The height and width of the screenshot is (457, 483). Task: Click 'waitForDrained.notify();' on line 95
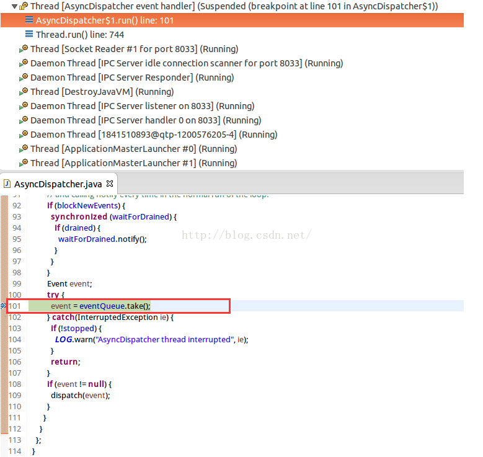[102, 239]
